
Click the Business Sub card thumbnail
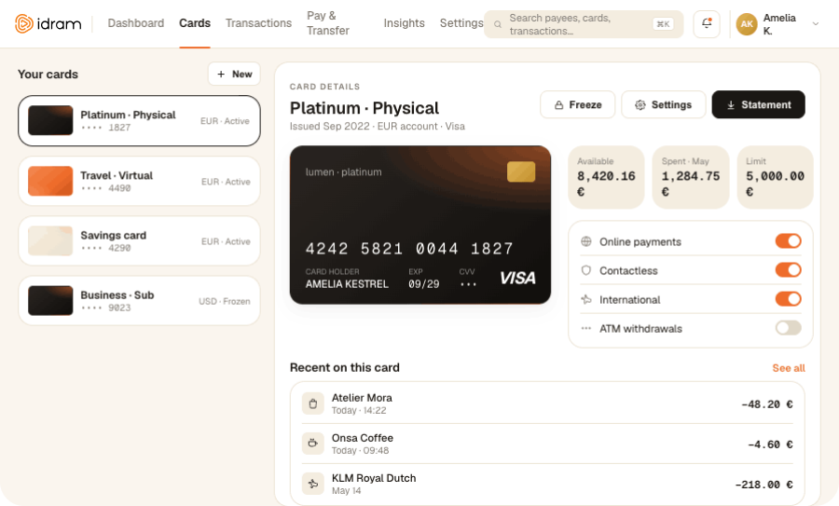pos(50,301)
